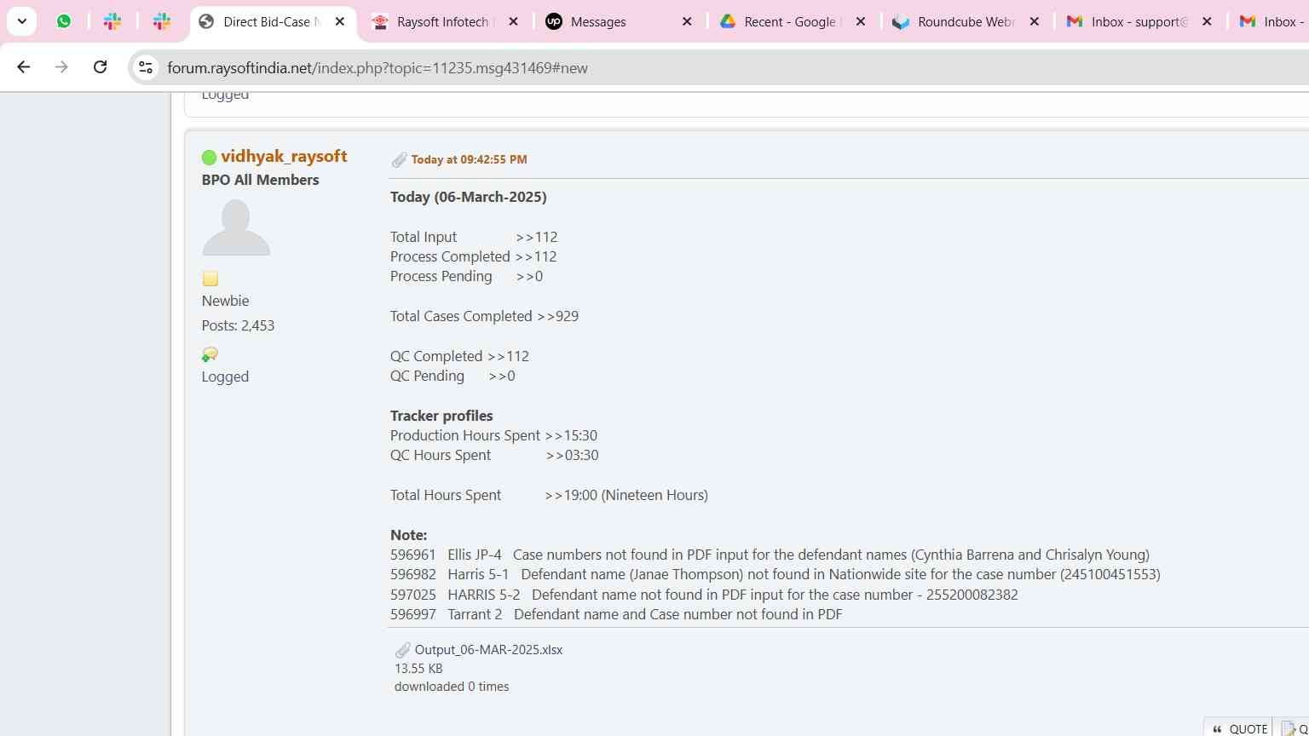Click note line 596997 Tarrant 2
Image resolution: width=1309 pixels, height=736 pixels.
(x=616, y=614)
